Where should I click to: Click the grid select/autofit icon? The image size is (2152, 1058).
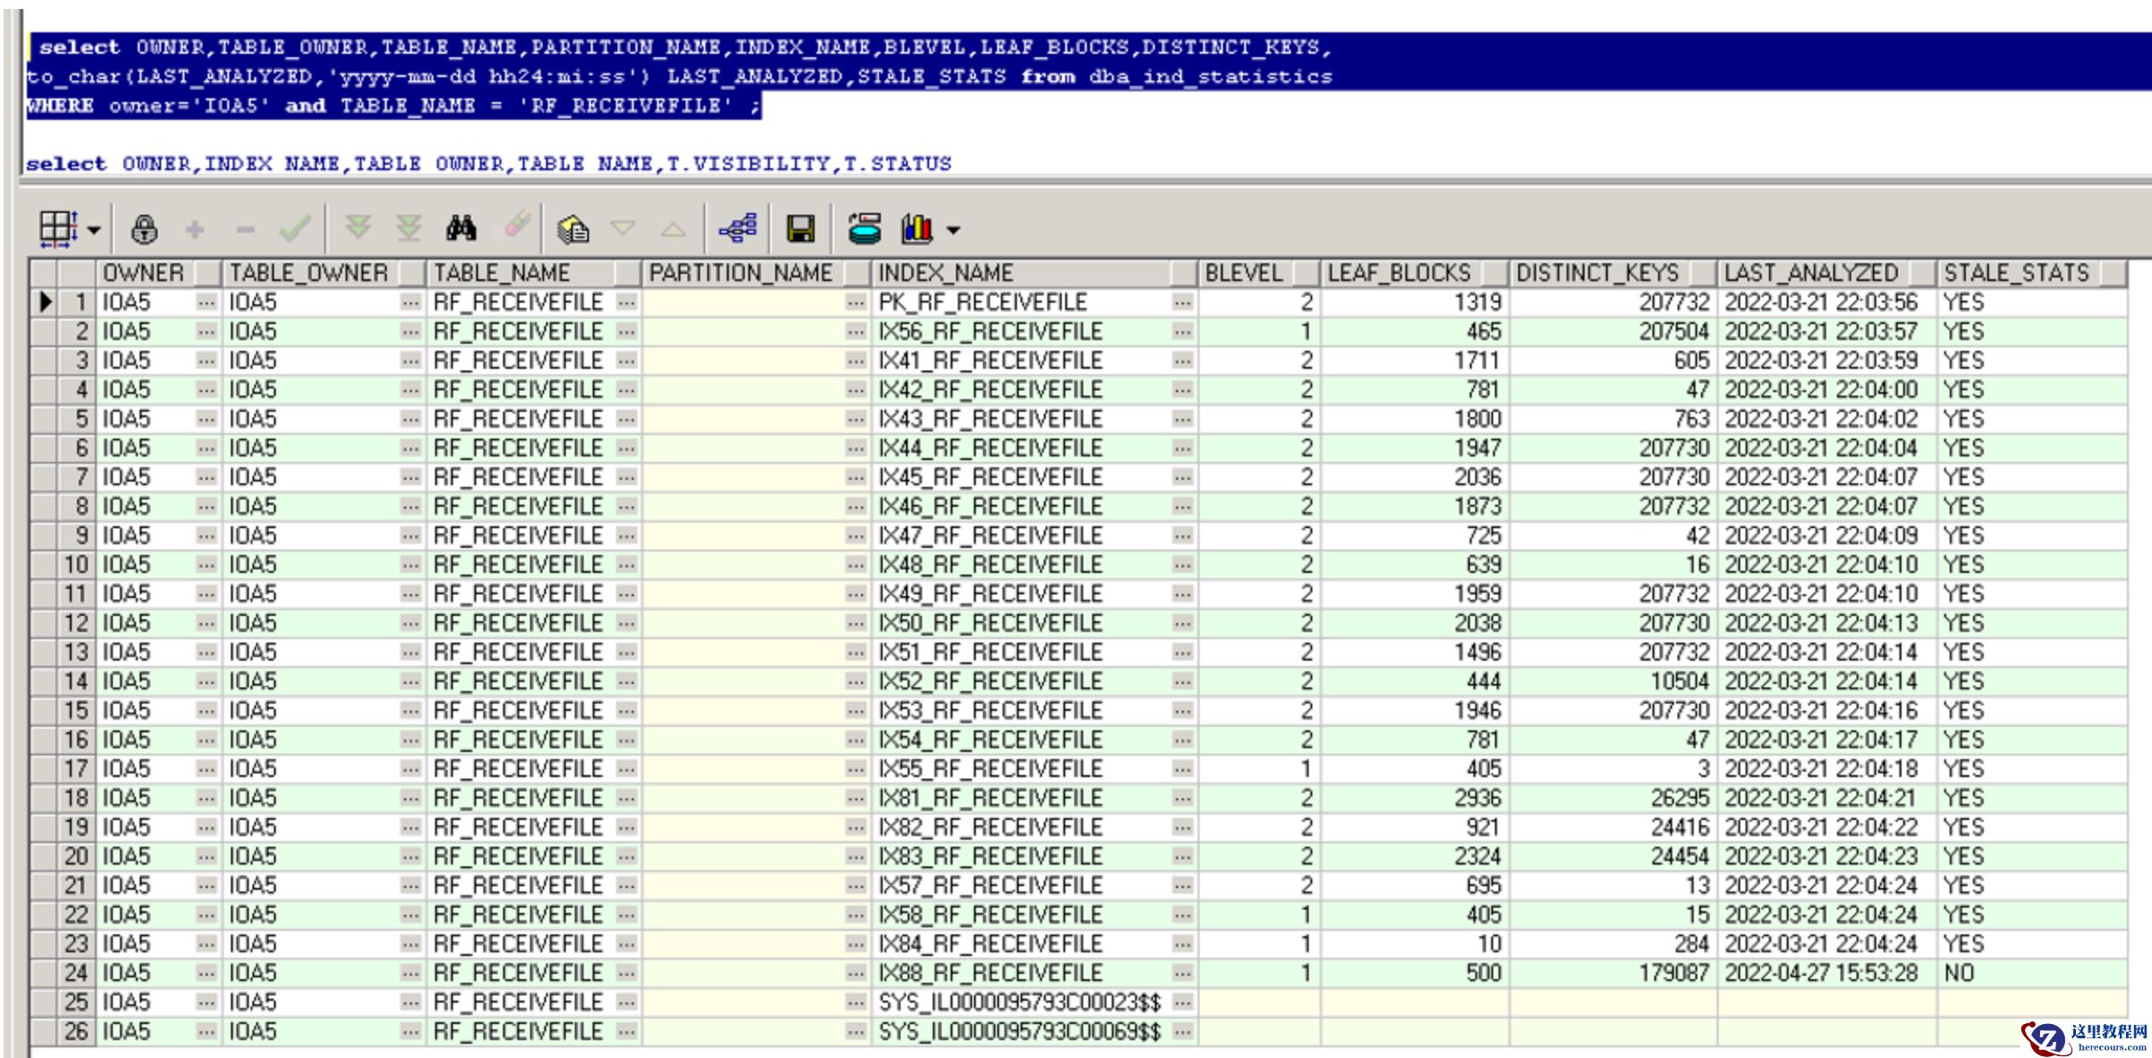58,229
